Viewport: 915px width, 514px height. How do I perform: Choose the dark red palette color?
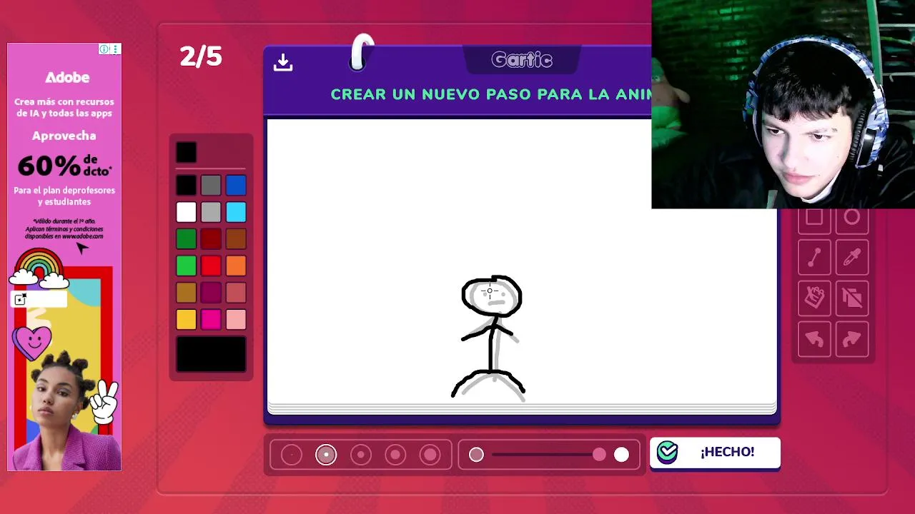click(x=211, y=239)
